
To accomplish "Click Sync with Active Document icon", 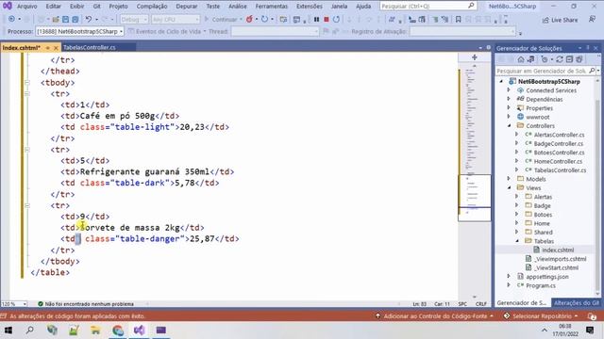I will click(x=560, y=59).
